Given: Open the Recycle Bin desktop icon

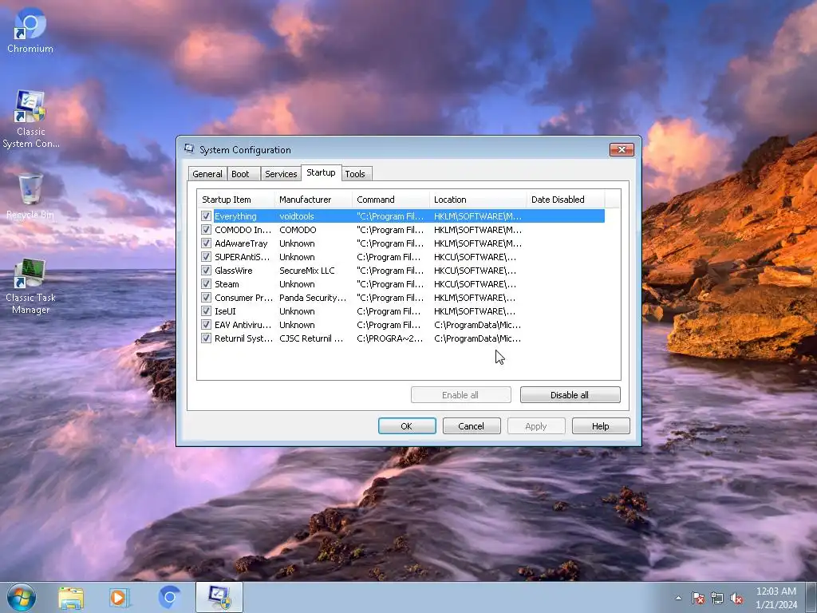Looking at the screenshot, I should tap(30, 196).
